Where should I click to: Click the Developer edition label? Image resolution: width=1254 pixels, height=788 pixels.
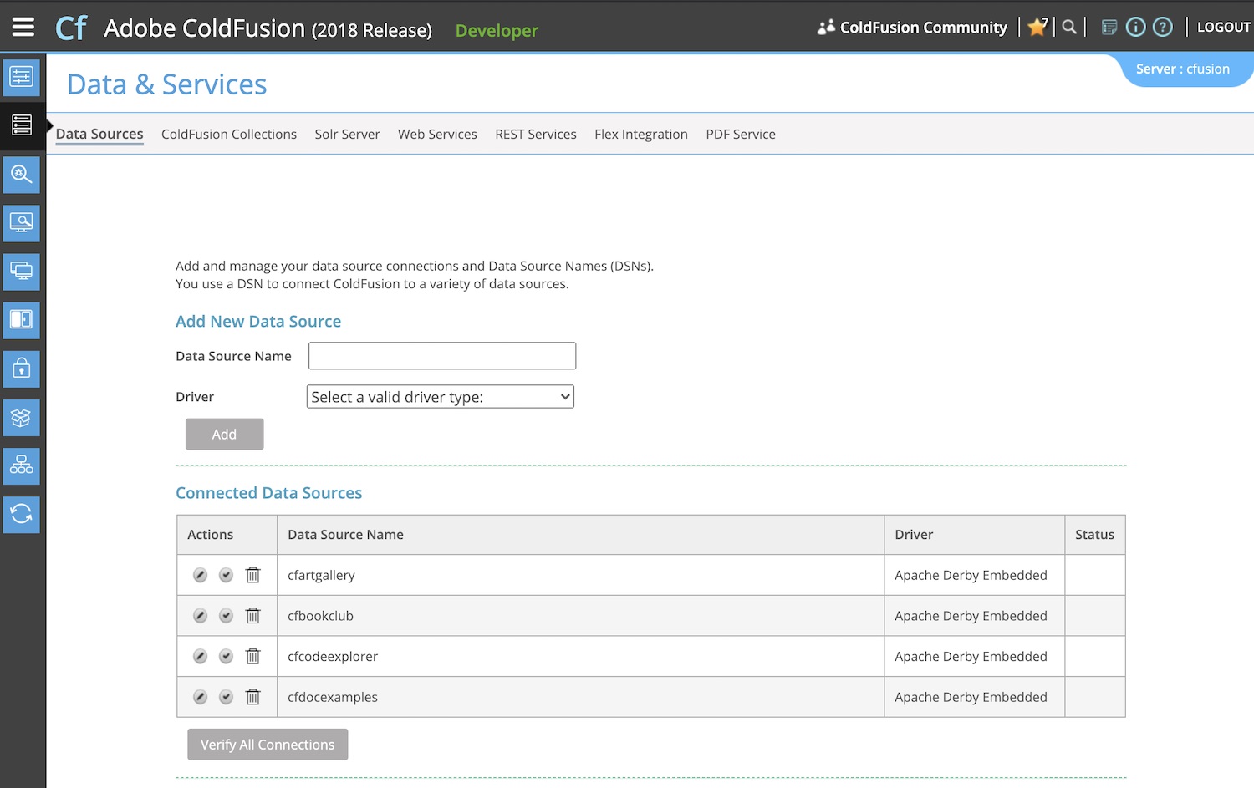tap(497, 31)
